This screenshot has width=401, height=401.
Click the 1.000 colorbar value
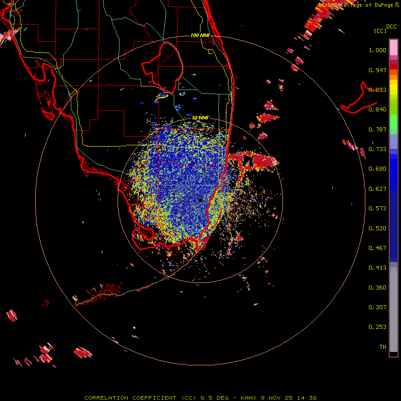(x=377, y=50)
